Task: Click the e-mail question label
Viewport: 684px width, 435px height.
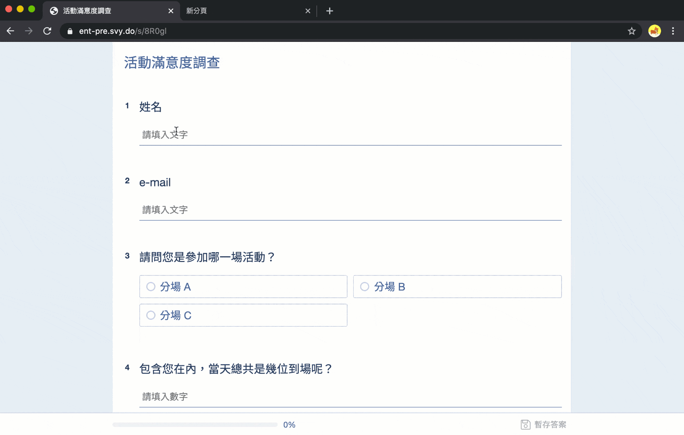Action: click(x=155, y=182)
